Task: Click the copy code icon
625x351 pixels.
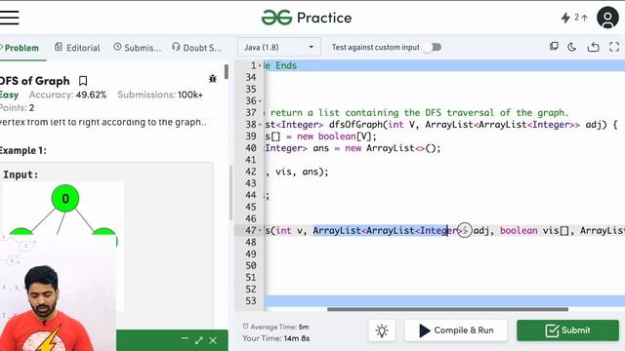Action: [x=554, y=47]
